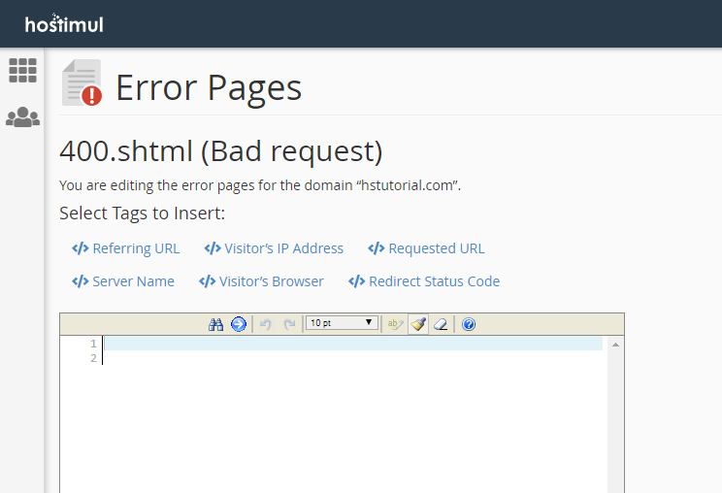722x493 pixels.
Task: Insert the Requested URL tag
Action: 426,248
